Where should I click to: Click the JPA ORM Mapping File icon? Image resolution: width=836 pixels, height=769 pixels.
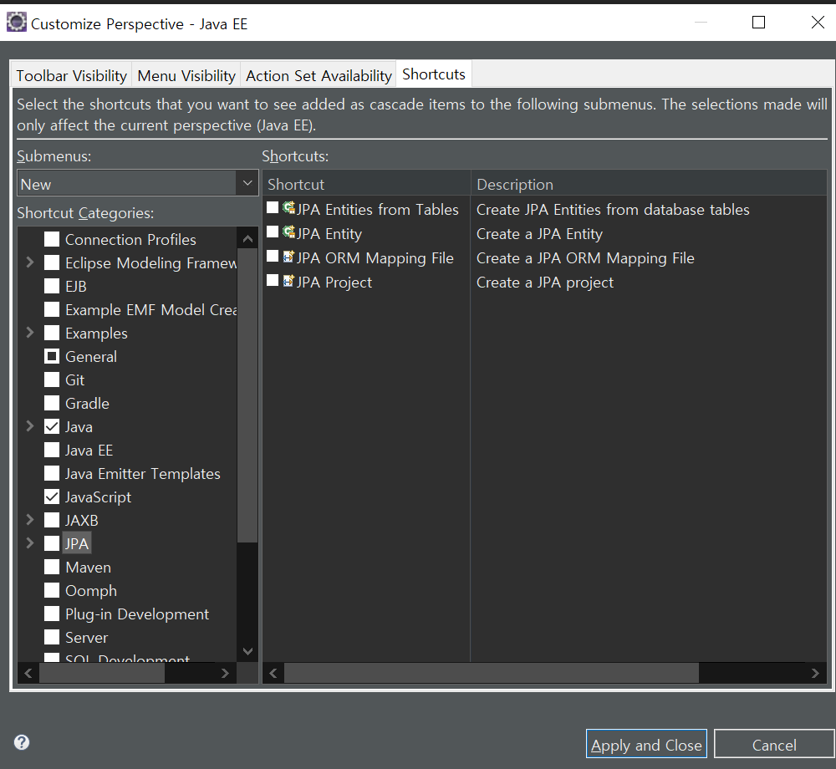(x=288, y=257)
